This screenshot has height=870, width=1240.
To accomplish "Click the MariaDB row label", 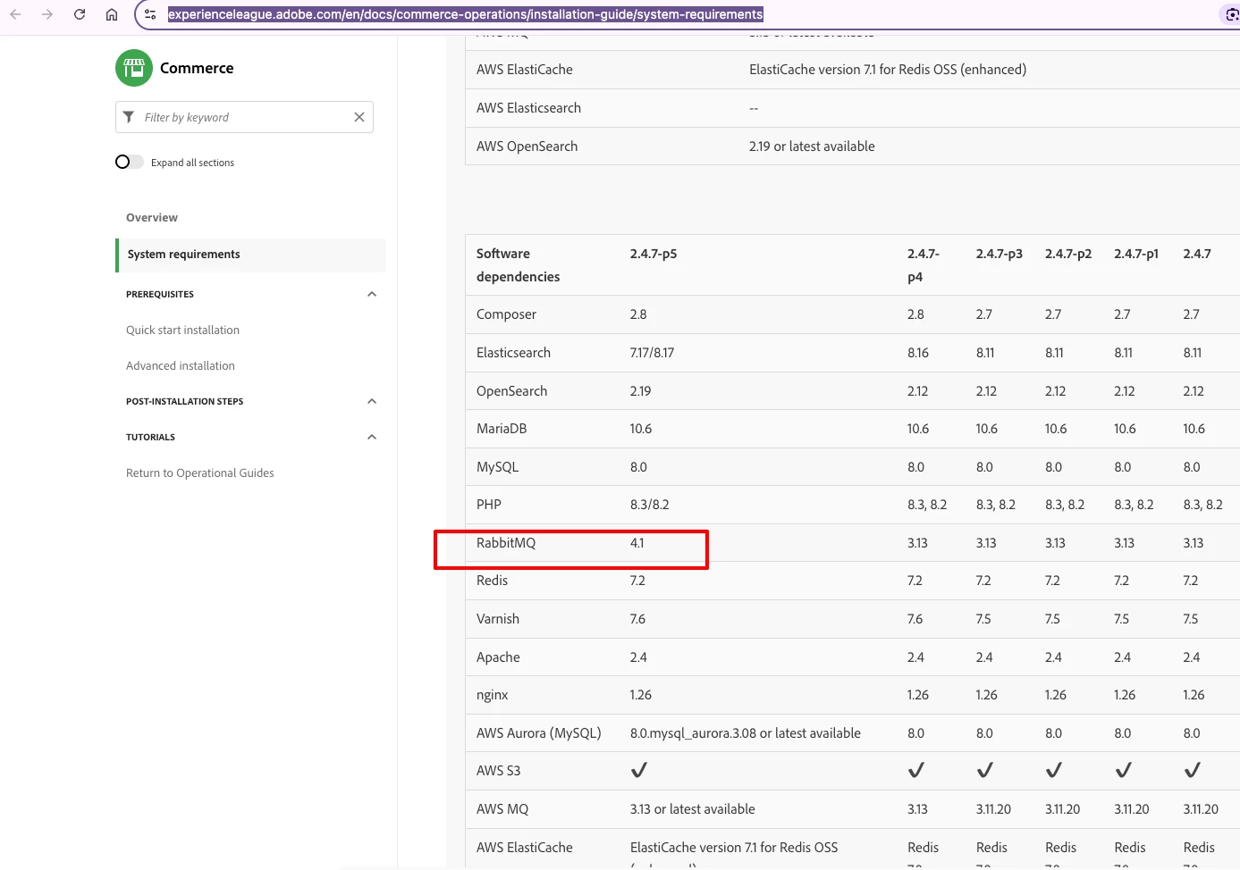I will pos(502,429).
